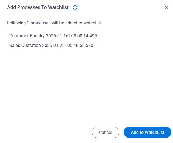Click the word 'Watchlist' in the dialog header
The image size is (173, 143).
tap(58, 8)
